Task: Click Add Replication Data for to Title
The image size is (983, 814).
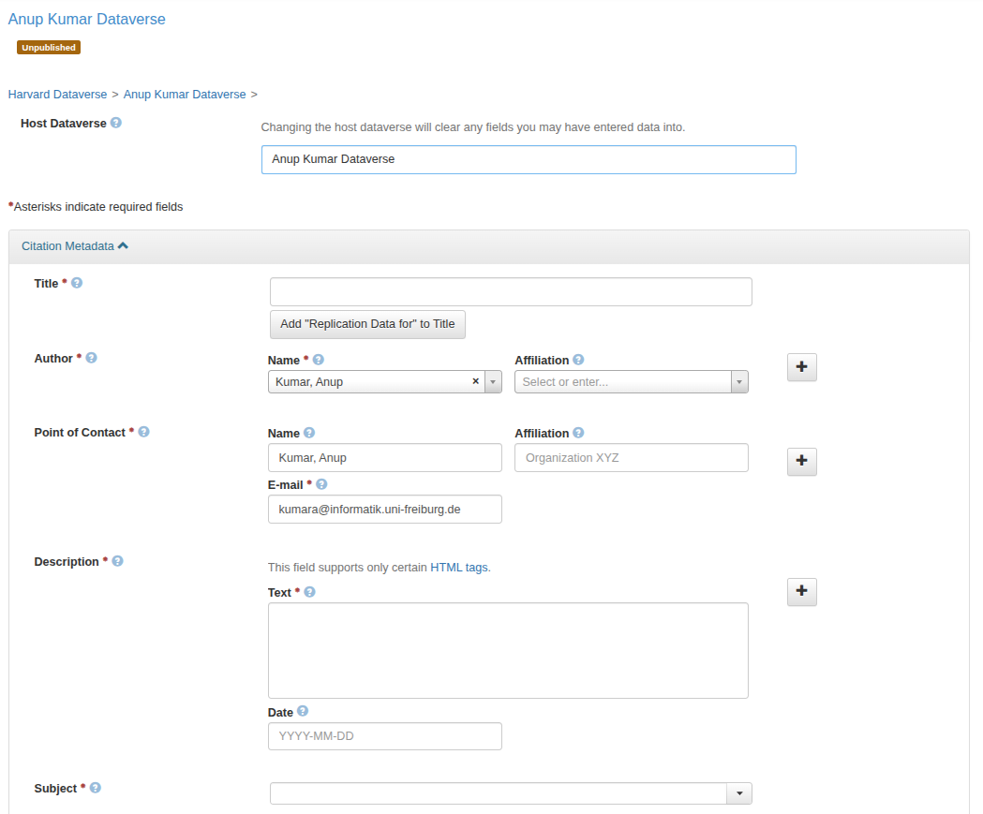Action: pyautogui.click(x=367, y=324)
